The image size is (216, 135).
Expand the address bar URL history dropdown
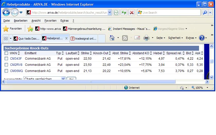110,13
